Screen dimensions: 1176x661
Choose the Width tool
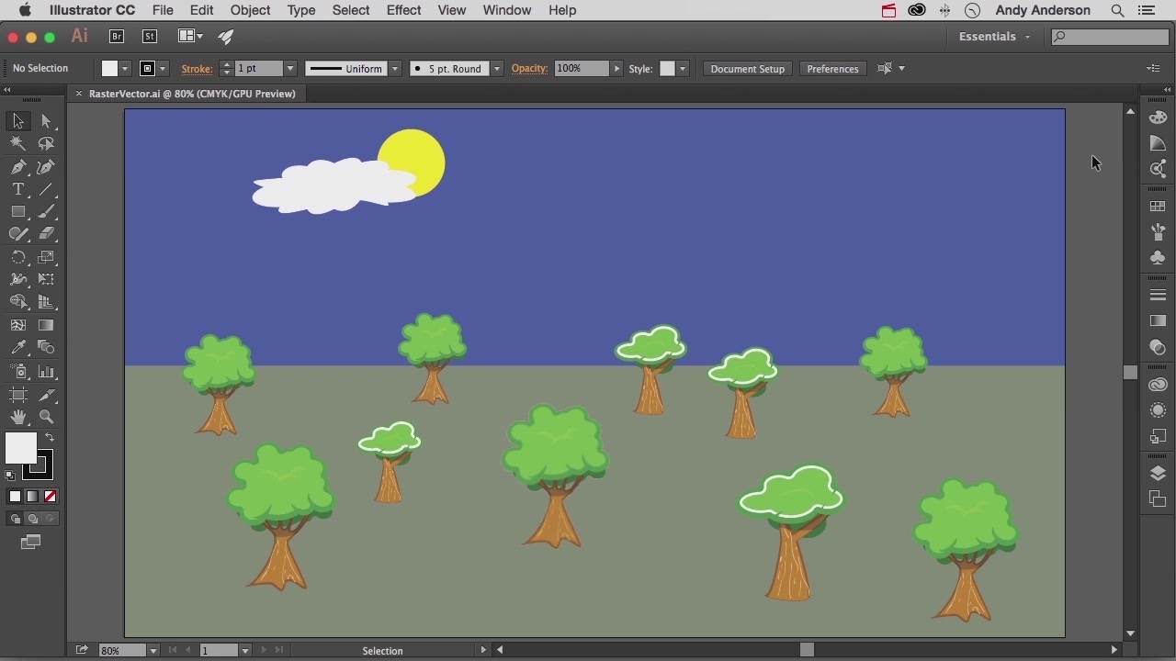pos(17,280)
